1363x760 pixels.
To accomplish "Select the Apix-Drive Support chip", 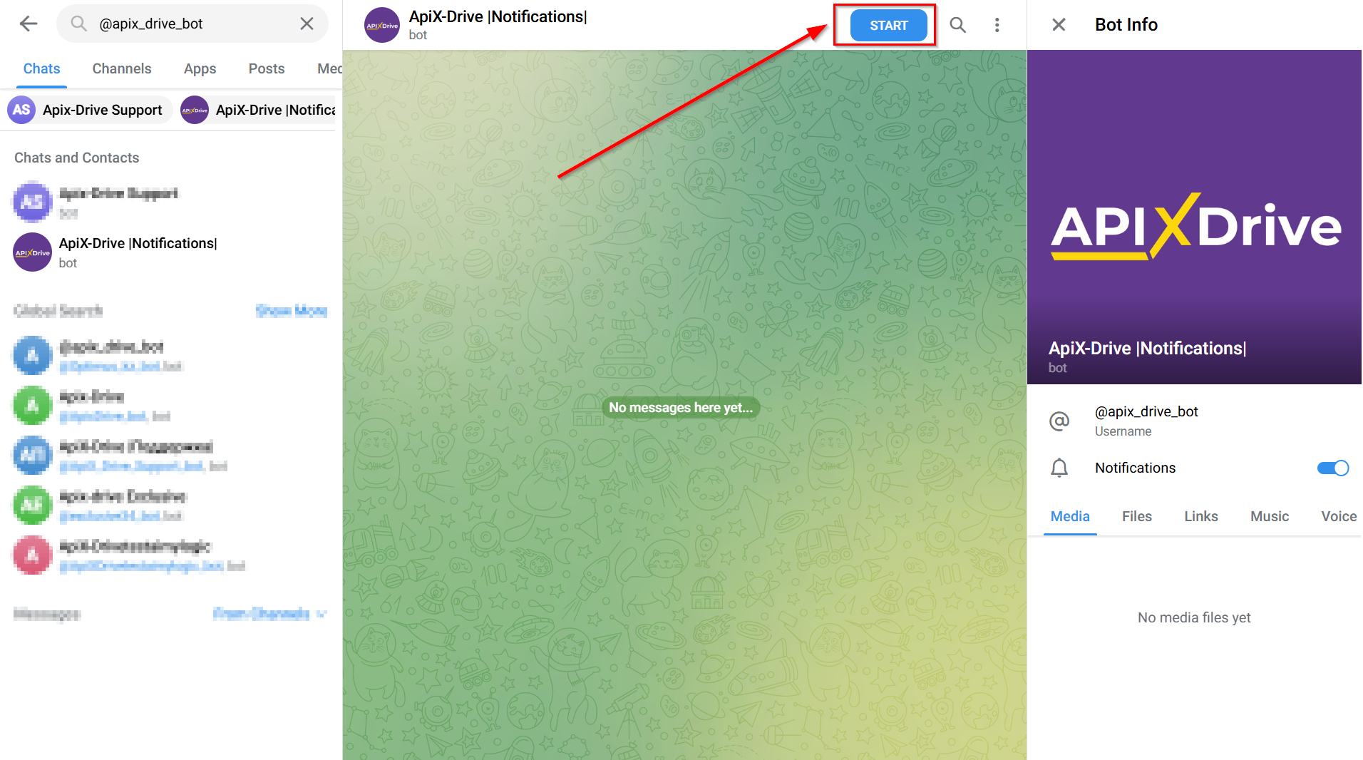I will tap(90, 110).
